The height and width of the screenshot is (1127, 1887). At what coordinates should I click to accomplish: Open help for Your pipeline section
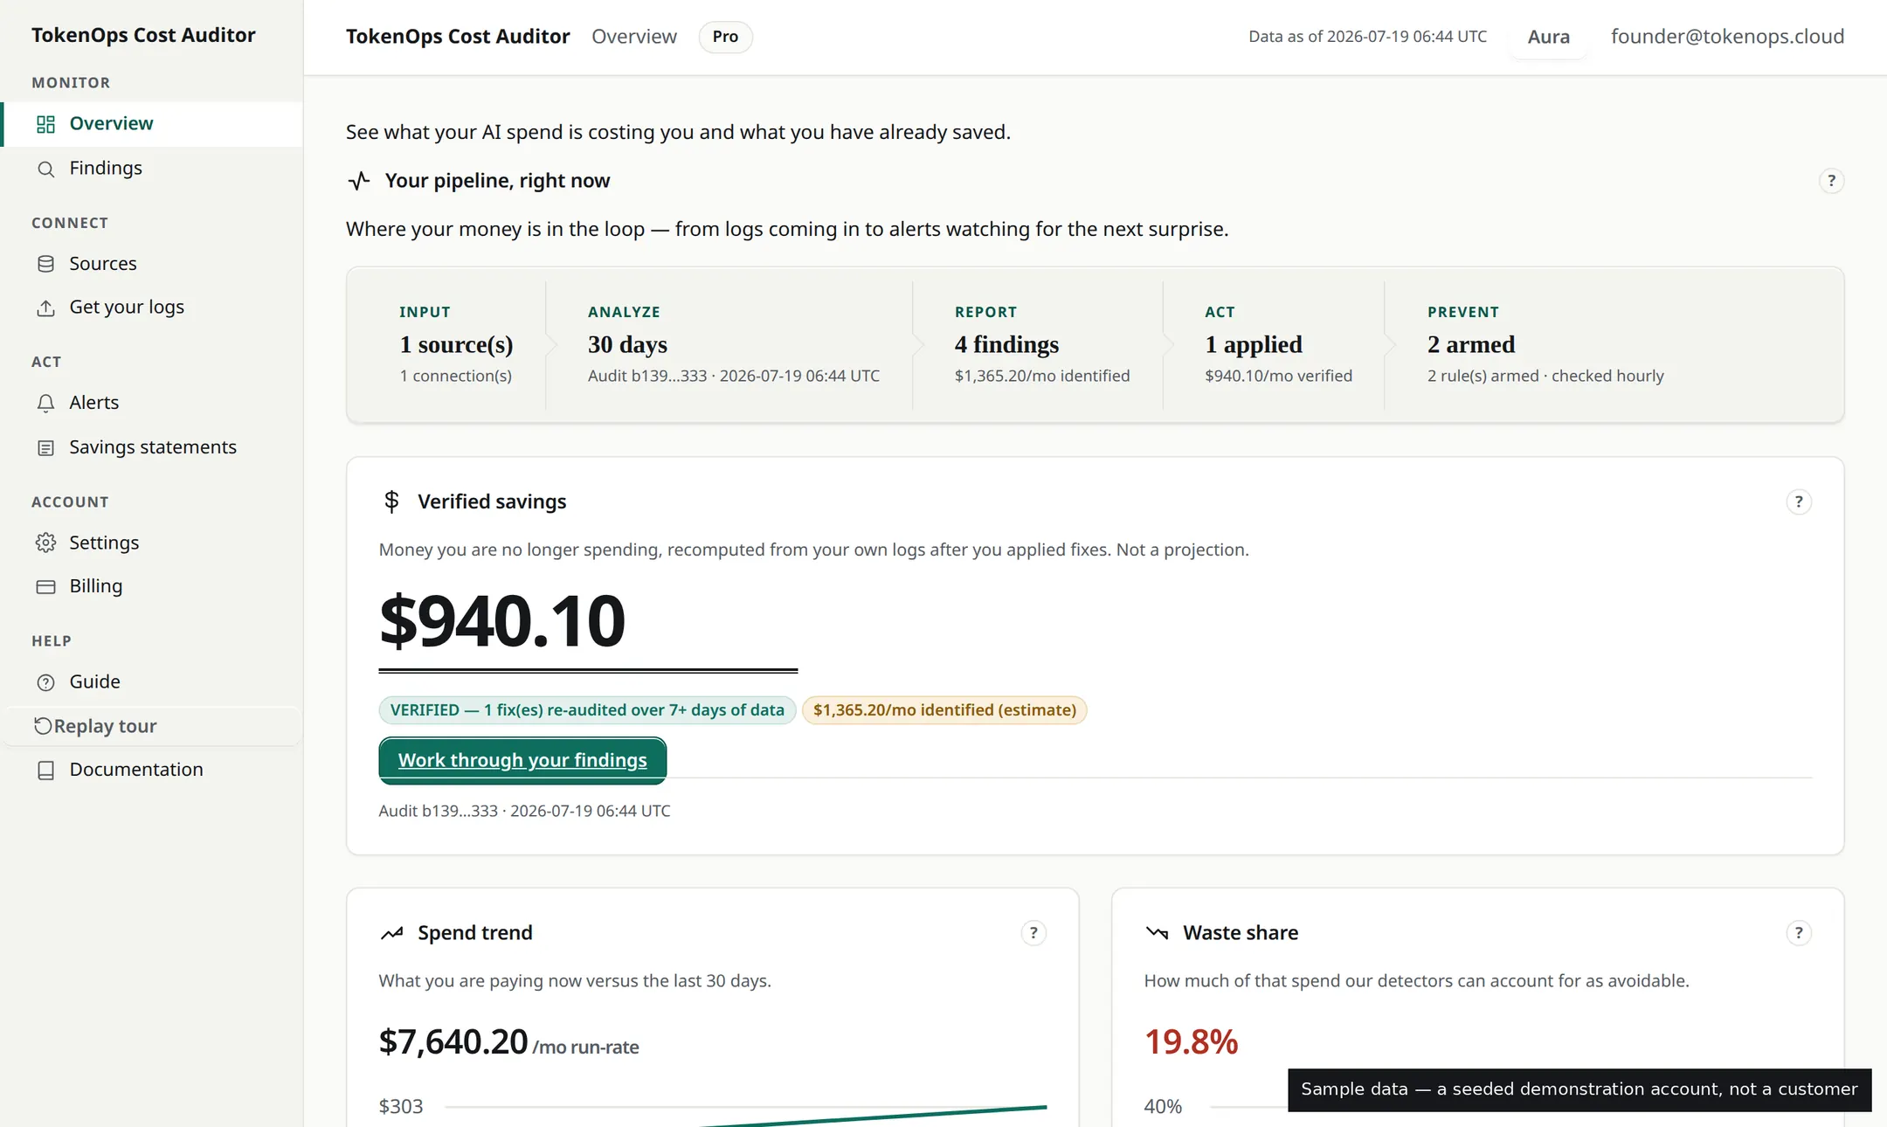pyautogui.click(x=1832, y=181)
